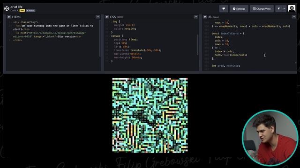This screenshot has height=168, width=300.
Task: Expand the dropdown arrow beside the pin
Action: [285, 8]
